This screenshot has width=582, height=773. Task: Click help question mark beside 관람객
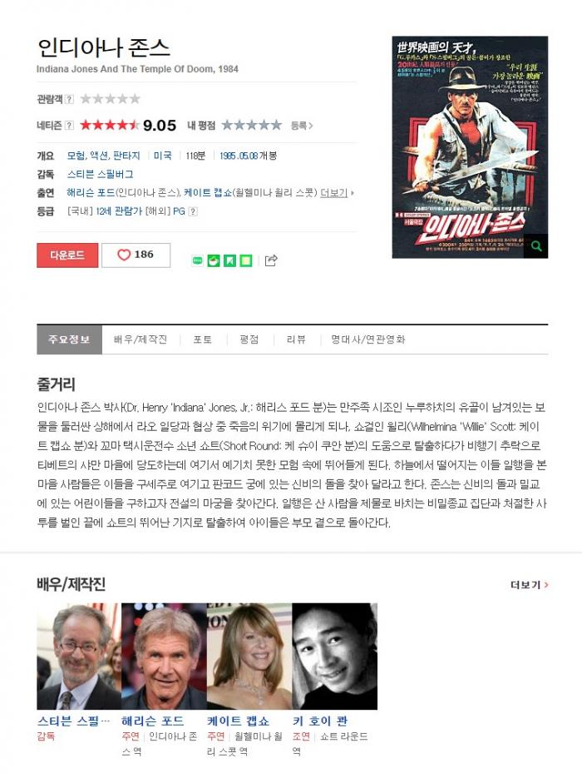(x=70, y=99)
